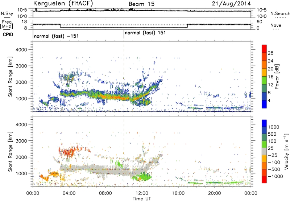
Task: Click the -1000 value on velocity colorbar
Action: tap(275, 176)
